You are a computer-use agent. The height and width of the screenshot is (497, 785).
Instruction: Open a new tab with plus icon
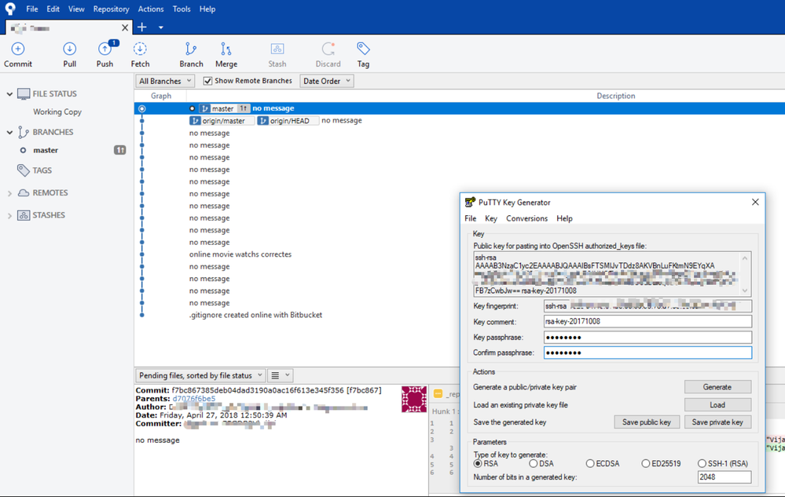coord(142,27)
